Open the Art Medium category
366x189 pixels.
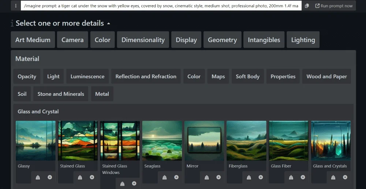click(x=33, y=40)
